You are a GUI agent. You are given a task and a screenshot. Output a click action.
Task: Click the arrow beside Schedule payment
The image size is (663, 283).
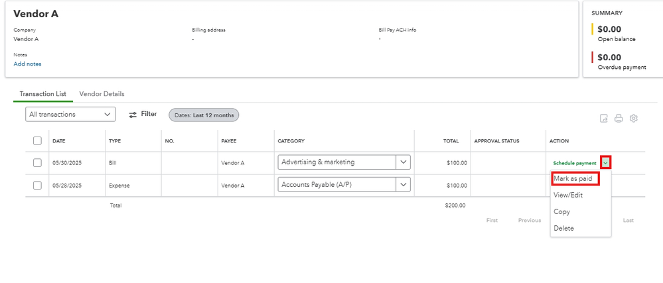coord(605,162)
